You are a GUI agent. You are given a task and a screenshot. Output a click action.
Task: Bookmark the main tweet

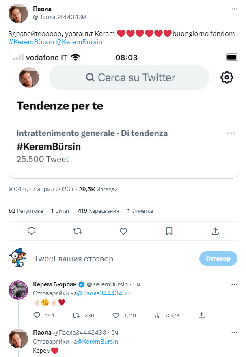169,231
